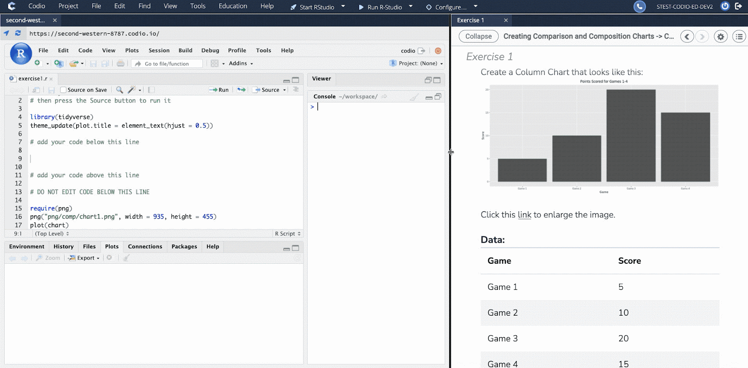The width and height of the screenshot is (748, 368).
Task: Open the (Top Level) scope selector
Action: coord(52,233)
